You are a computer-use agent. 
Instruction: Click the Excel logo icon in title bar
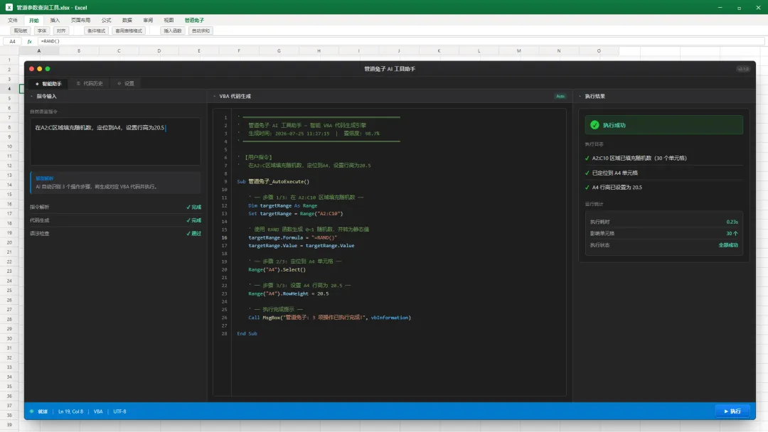pos(9,7)
